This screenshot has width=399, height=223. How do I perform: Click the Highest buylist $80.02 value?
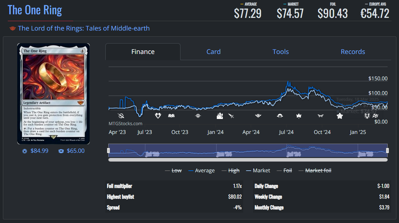(235, 197)
